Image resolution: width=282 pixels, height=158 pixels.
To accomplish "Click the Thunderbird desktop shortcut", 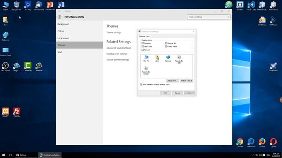I will (x=39, y=6).
